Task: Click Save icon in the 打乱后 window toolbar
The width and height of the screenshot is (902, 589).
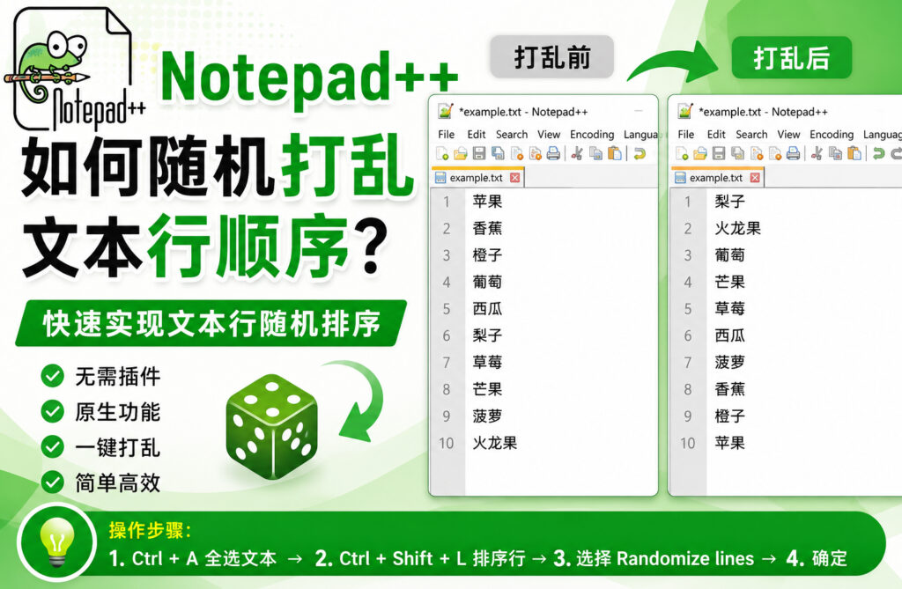Action: (x=719, y=153)
